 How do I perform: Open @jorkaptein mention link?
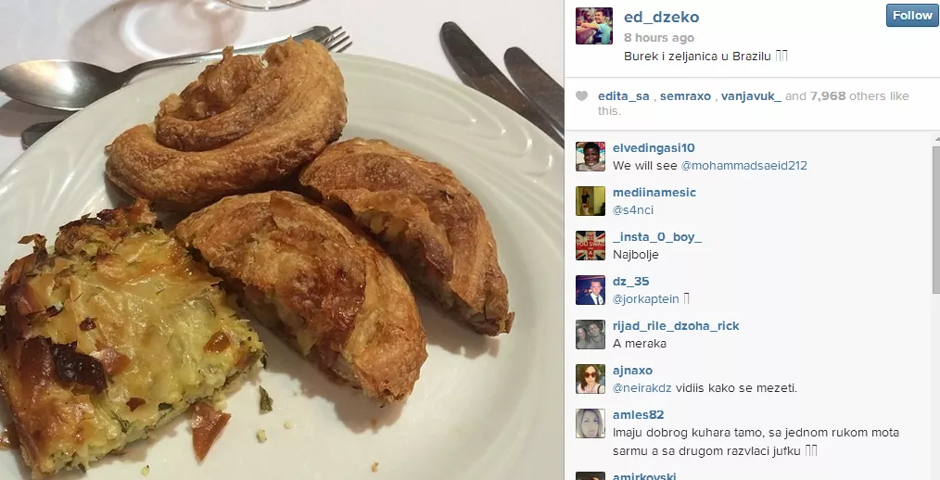pos(645,299)
